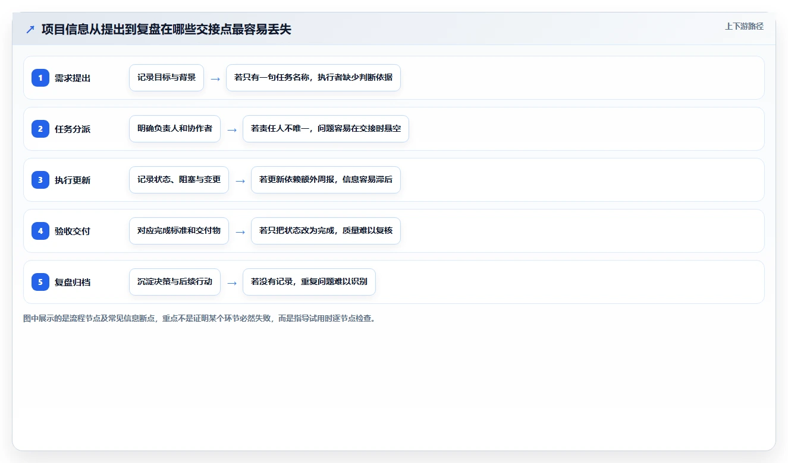Click the arrow after 记录目标与背景
The image size is (788, 463).
215,78
